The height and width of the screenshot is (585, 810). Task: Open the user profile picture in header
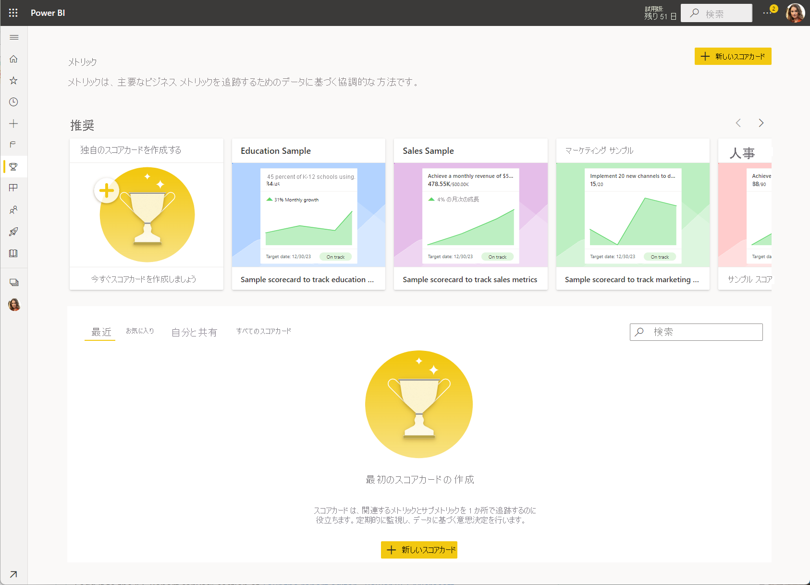795,13
